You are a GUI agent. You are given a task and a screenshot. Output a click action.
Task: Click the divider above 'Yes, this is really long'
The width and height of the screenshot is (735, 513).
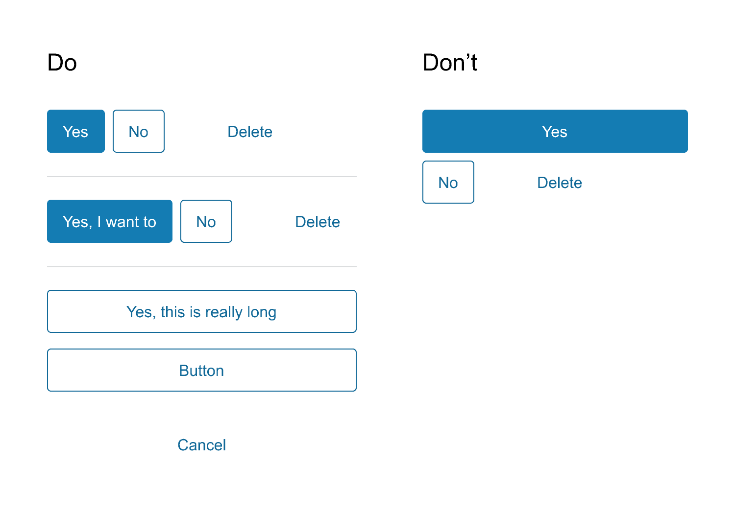pos(201,267)
